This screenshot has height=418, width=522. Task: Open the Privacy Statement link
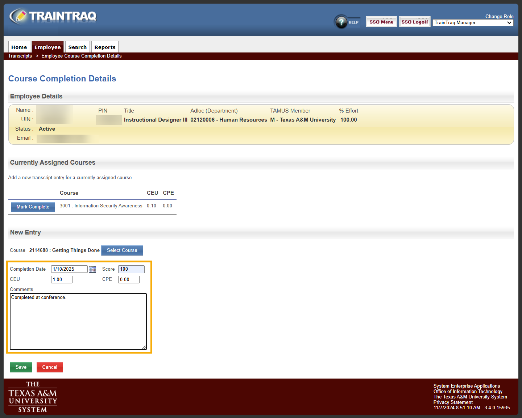pos(452,402)
